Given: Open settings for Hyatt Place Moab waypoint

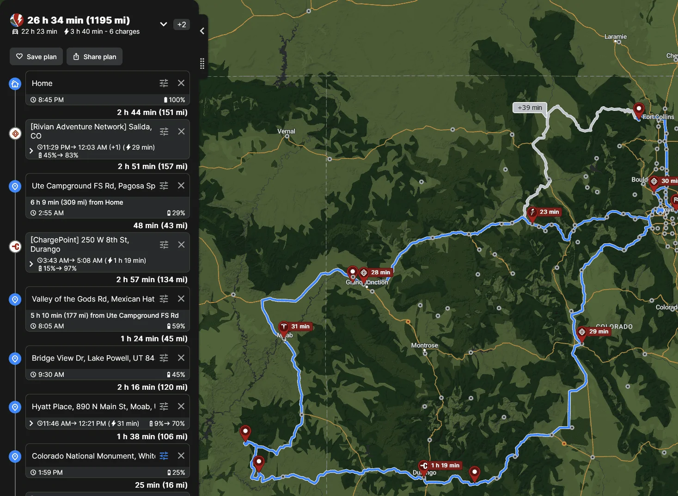Looking at the screenshot, I should point(164,406).
